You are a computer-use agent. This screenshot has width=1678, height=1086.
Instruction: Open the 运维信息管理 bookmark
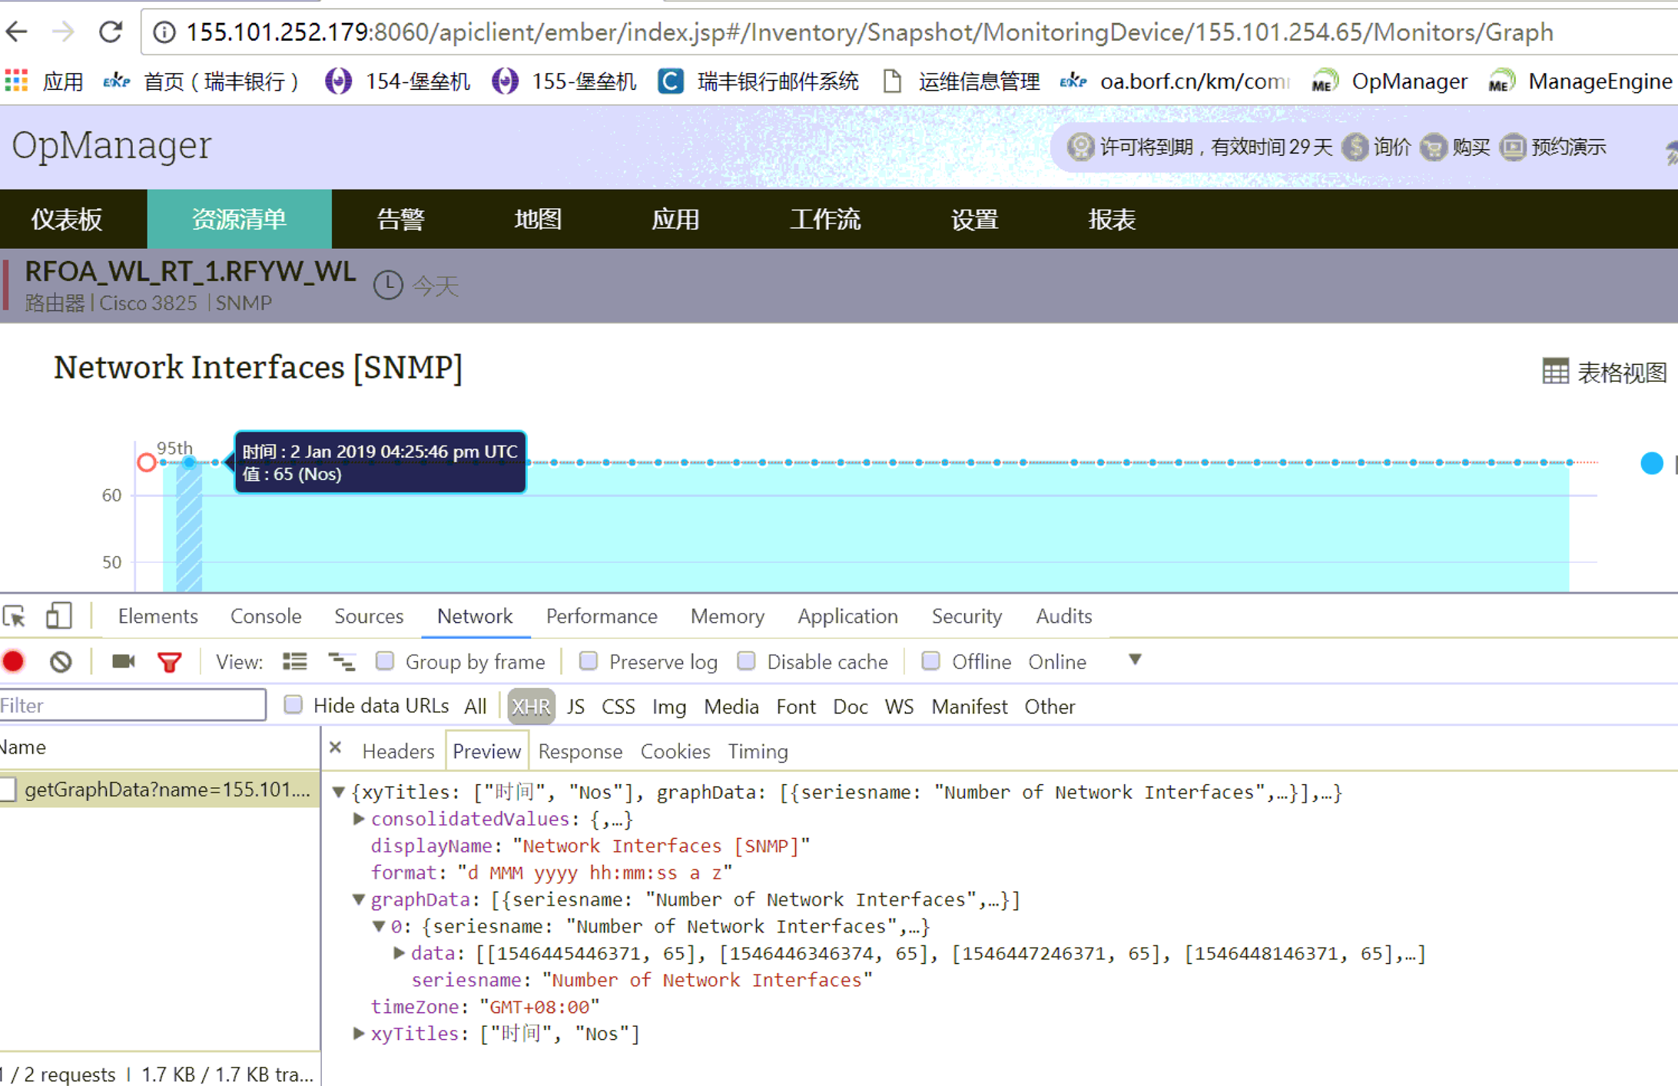pyautogui.click(x=961, y=81)
